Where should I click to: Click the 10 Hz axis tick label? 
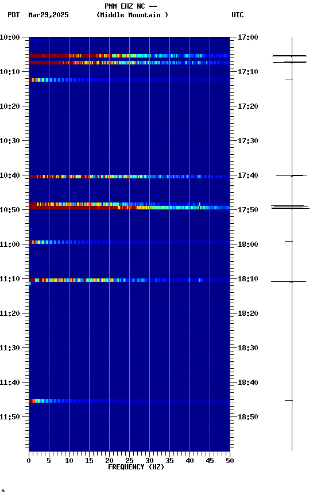coord(69,461)
